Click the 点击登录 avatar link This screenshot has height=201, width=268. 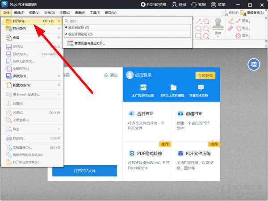139,75
